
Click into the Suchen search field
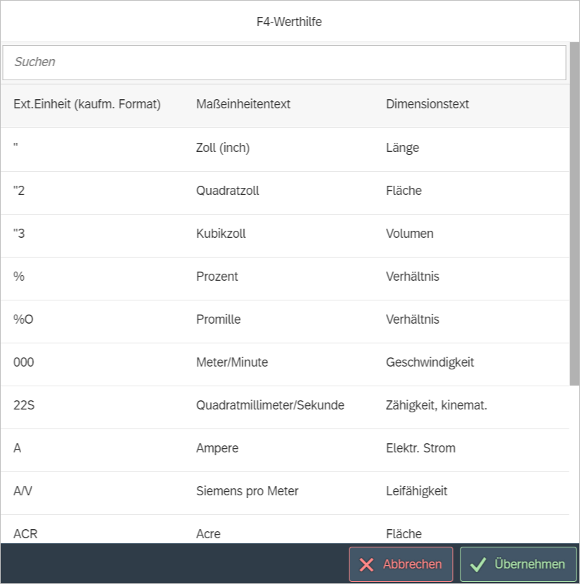284,62
